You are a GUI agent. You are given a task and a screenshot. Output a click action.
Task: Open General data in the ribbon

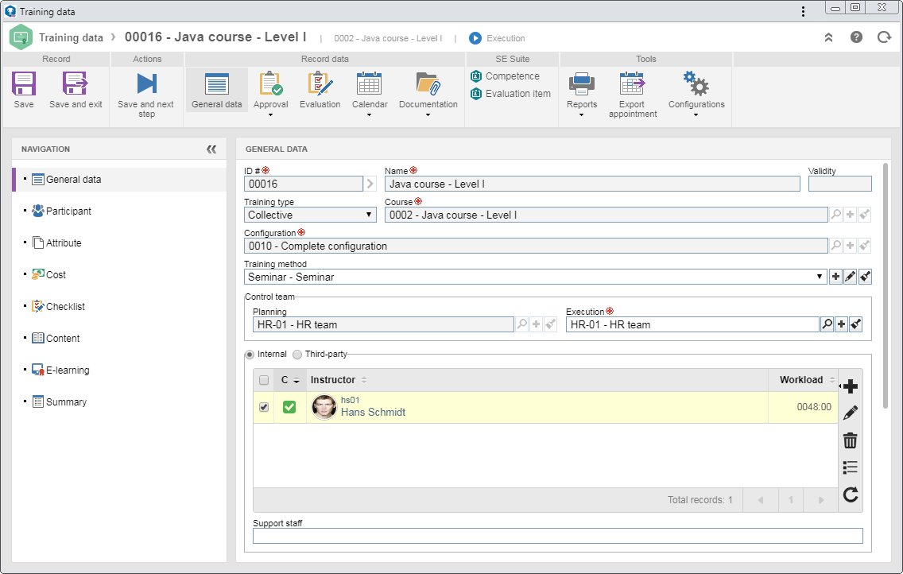point(216,90)
